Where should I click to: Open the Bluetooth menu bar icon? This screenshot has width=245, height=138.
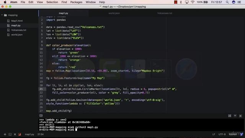[181, 2]
